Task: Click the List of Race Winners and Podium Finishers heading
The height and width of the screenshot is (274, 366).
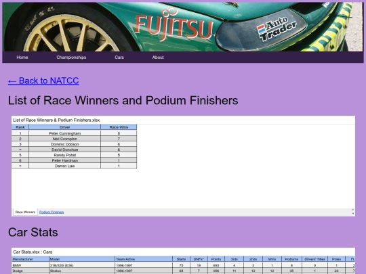Action: [123, 100]
